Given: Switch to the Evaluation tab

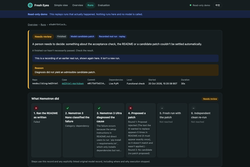Looking at the screenshot, I should 104,5.
